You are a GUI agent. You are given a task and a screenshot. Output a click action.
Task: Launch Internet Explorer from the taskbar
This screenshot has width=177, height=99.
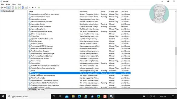(86, 97)
